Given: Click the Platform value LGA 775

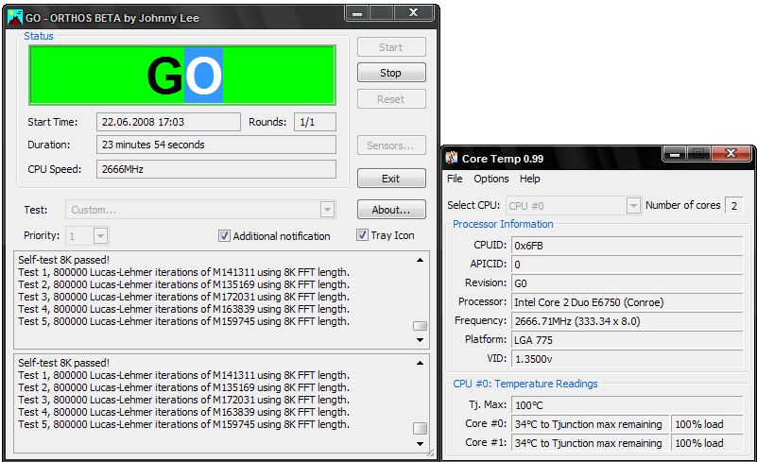Looking at the screenshot, I should pos(628,340).
